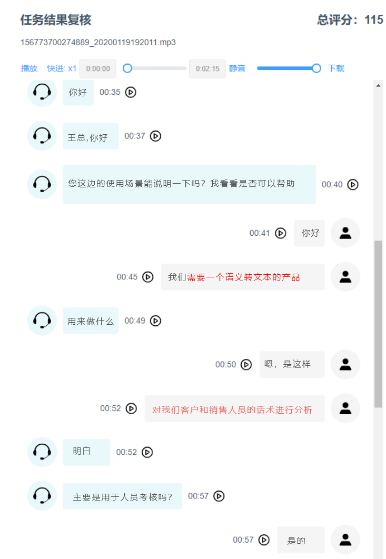
Task: Click the 播放 link to play audio
Action: (x=29, y=68)
